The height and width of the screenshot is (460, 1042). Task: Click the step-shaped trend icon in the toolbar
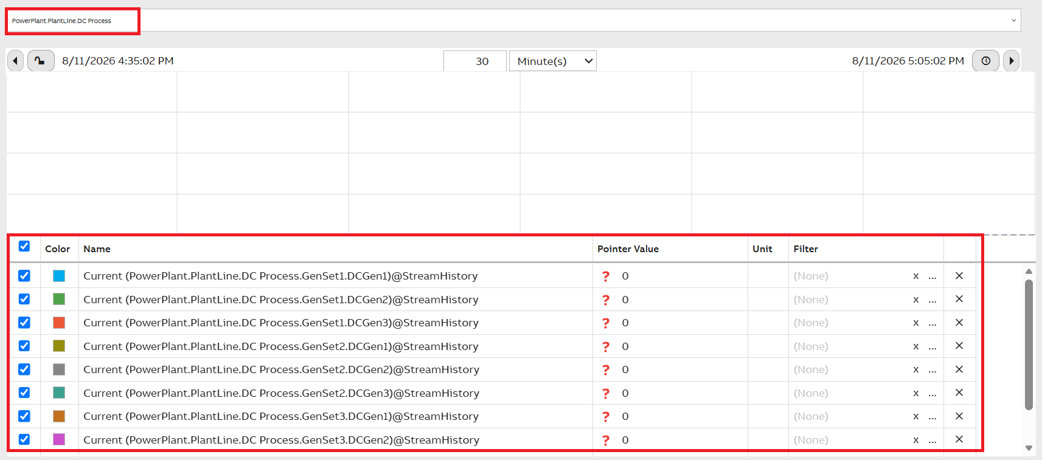click(41, 61)
